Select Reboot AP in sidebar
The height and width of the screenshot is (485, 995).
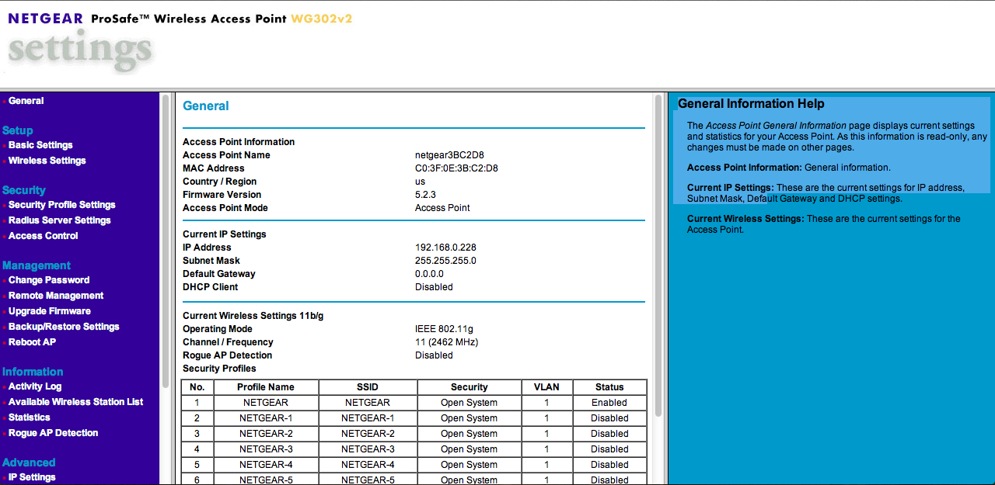click(x=32, y=342)
